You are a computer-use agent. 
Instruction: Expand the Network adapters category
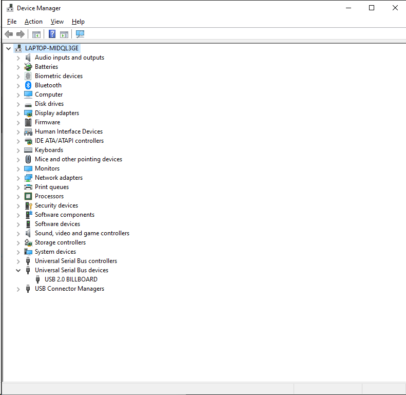pyautogui.click(x=18, y=178)
